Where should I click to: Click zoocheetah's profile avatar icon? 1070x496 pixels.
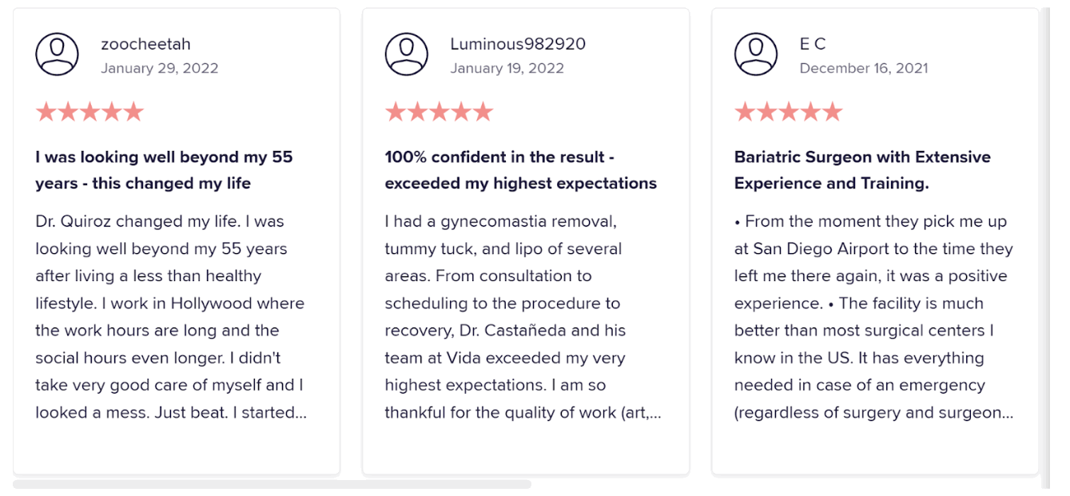57,54
